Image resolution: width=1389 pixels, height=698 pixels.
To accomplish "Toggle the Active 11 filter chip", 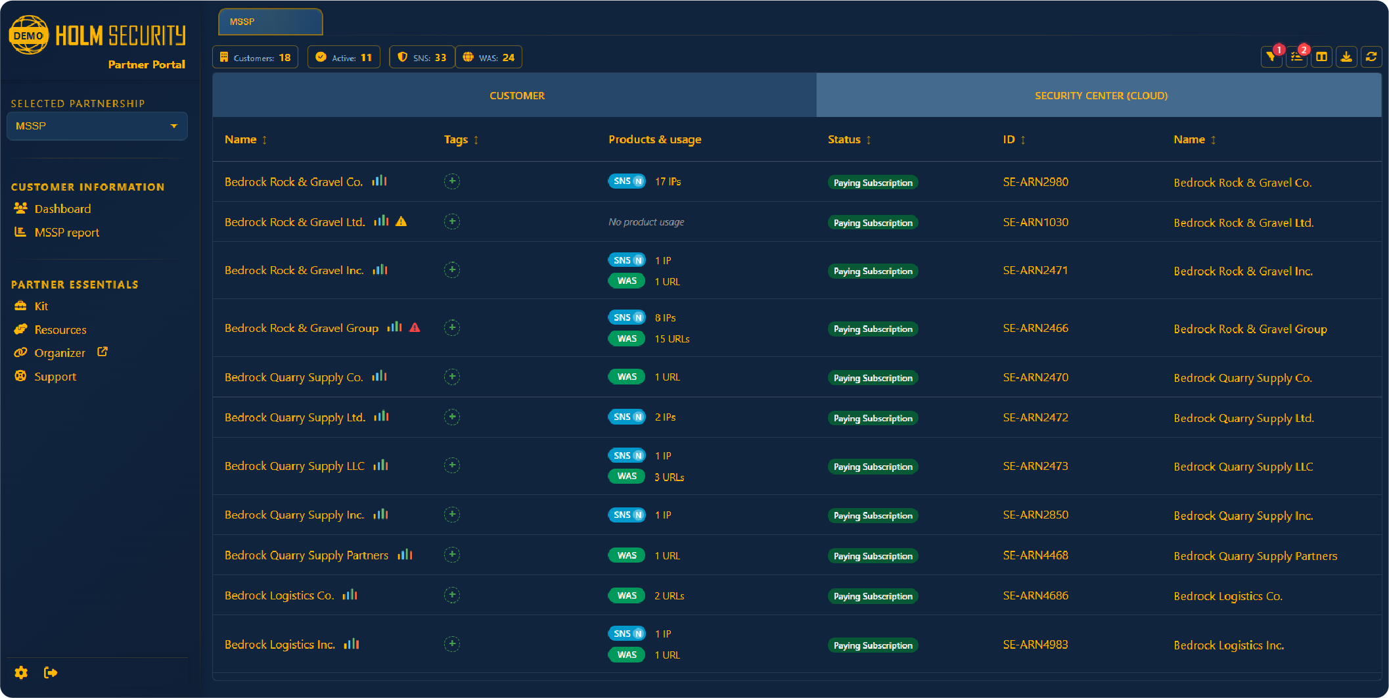I will [344, 57].
